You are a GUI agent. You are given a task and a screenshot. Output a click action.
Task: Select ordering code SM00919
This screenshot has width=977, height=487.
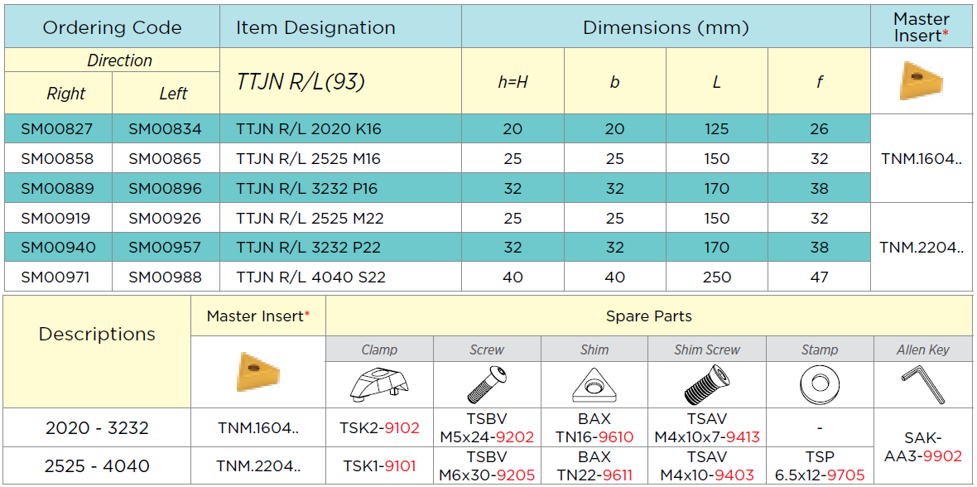56,219
